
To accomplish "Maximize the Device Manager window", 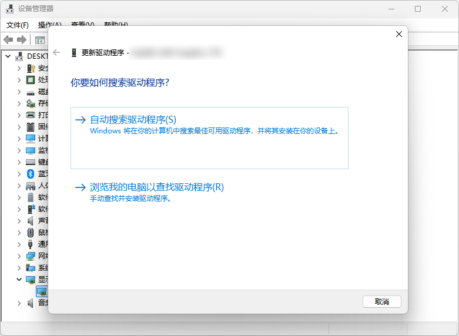I will [x=418, y=9].
